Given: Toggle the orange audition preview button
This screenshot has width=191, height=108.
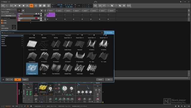Looking at the screenshot, I should 18,80.
